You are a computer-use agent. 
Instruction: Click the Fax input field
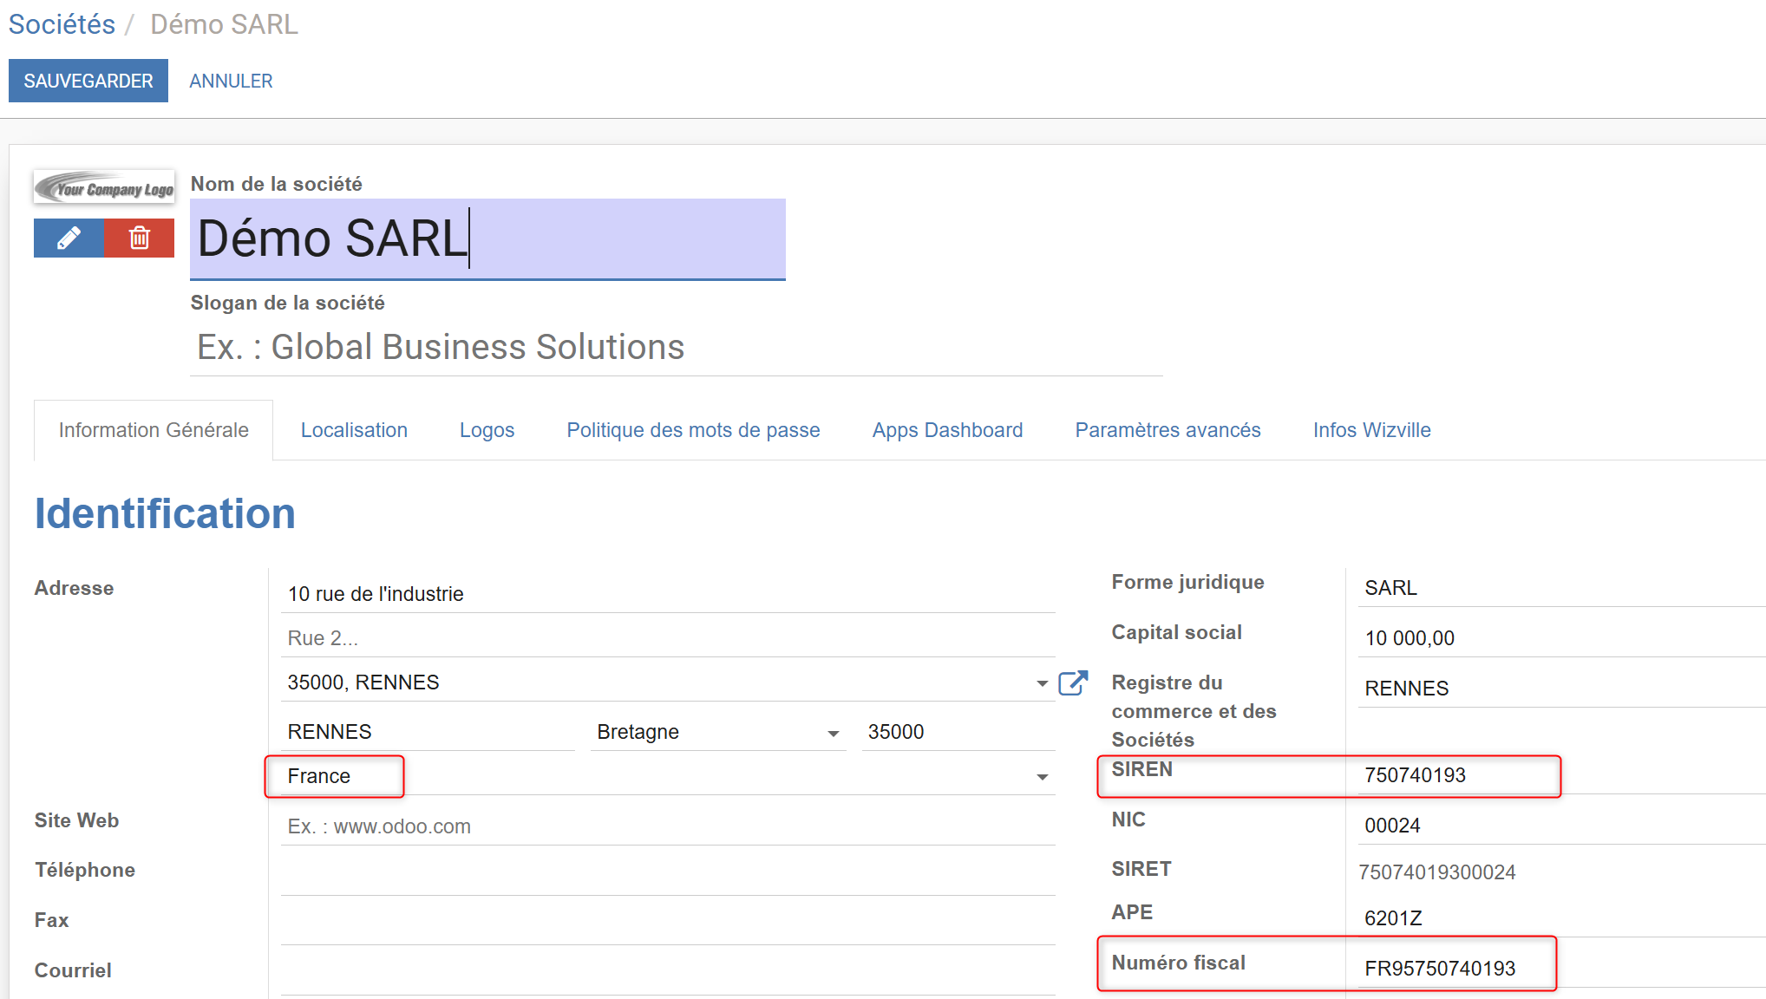(668, 926)
